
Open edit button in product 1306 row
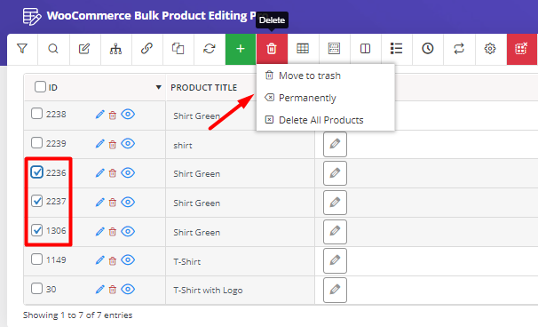point(335,232)
